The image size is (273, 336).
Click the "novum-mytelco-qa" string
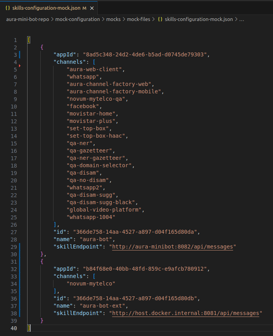96,99
